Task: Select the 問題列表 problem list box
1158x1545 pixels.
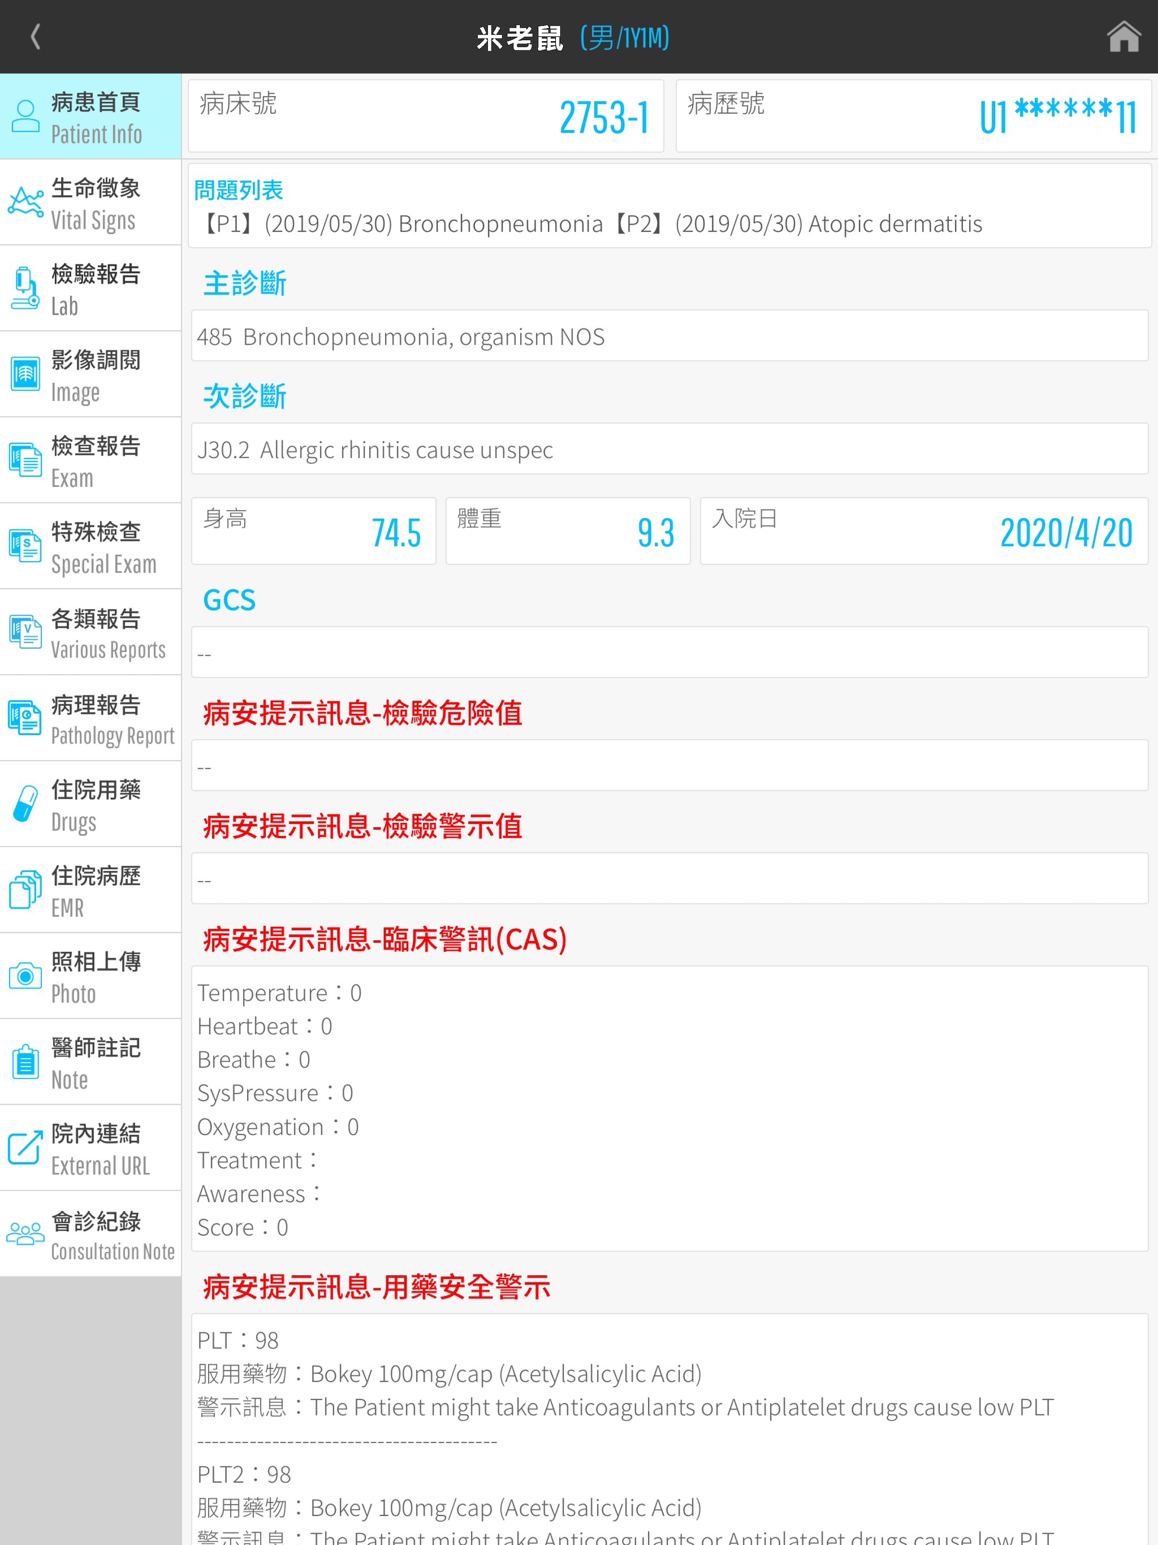Action: point(669,206)
